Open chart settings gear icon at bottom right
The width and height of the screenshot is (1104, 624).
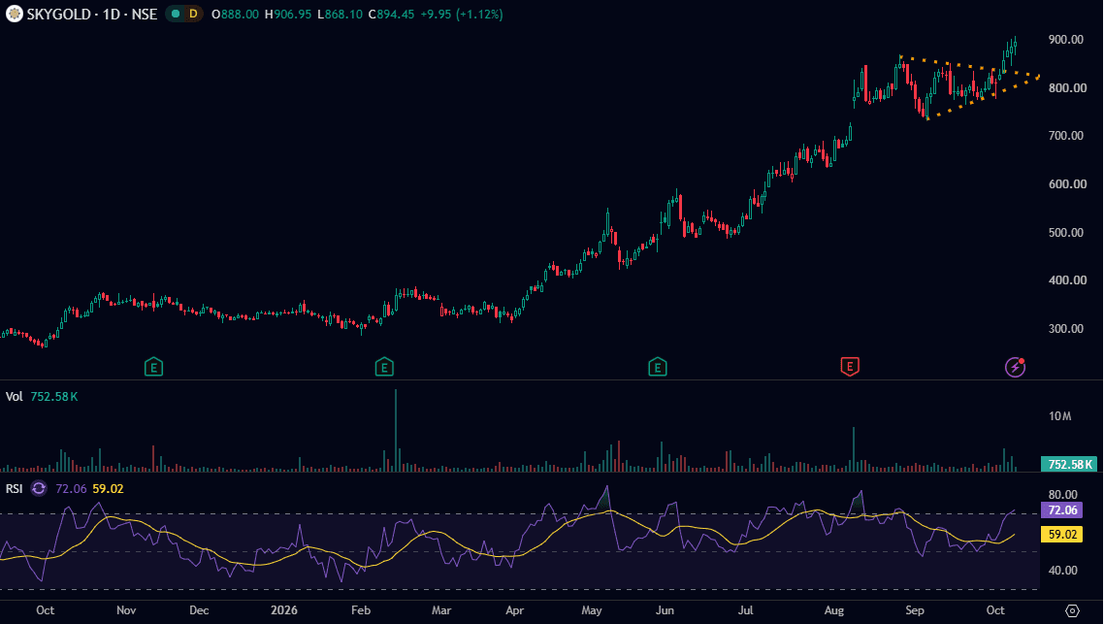click(1072, 610)
